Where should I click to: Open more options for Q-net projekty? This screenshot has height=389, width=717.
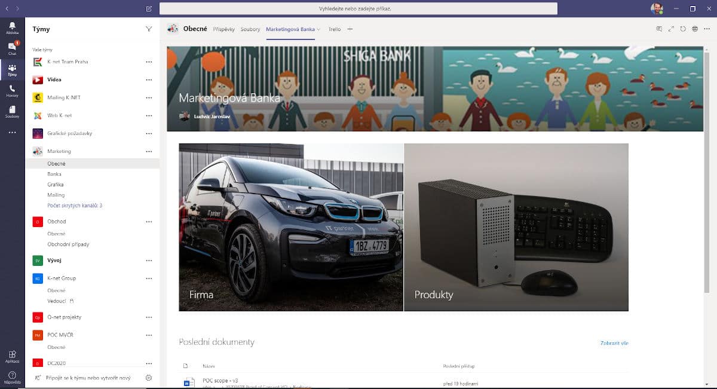click(x=149, y=317)
